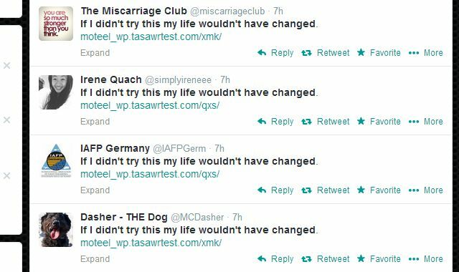Favorite the IAFP Germany tweet
This screenshot has width=459, height=272.
point(379,190)
